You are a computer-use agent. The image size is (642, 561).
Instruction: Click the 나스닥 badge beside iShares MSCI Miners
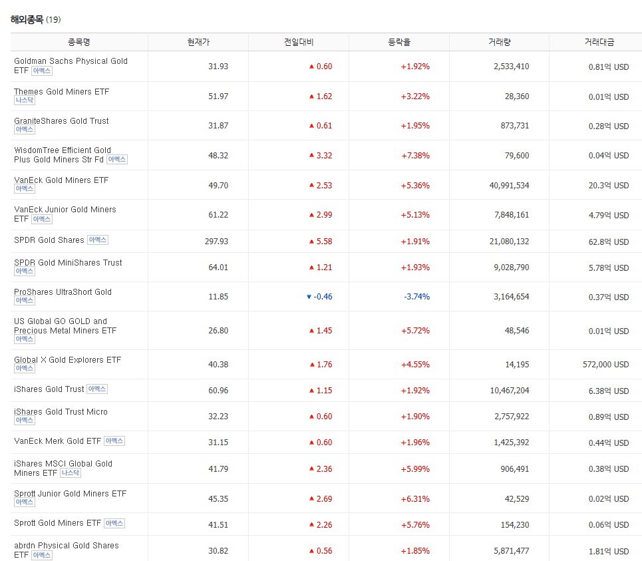pos(71,473)
